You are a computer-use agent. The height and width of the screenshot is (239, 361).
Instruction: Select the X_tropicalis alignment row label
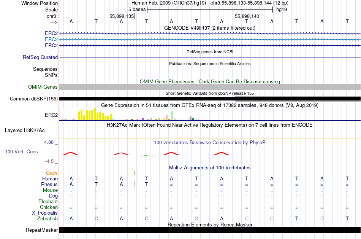45,213
